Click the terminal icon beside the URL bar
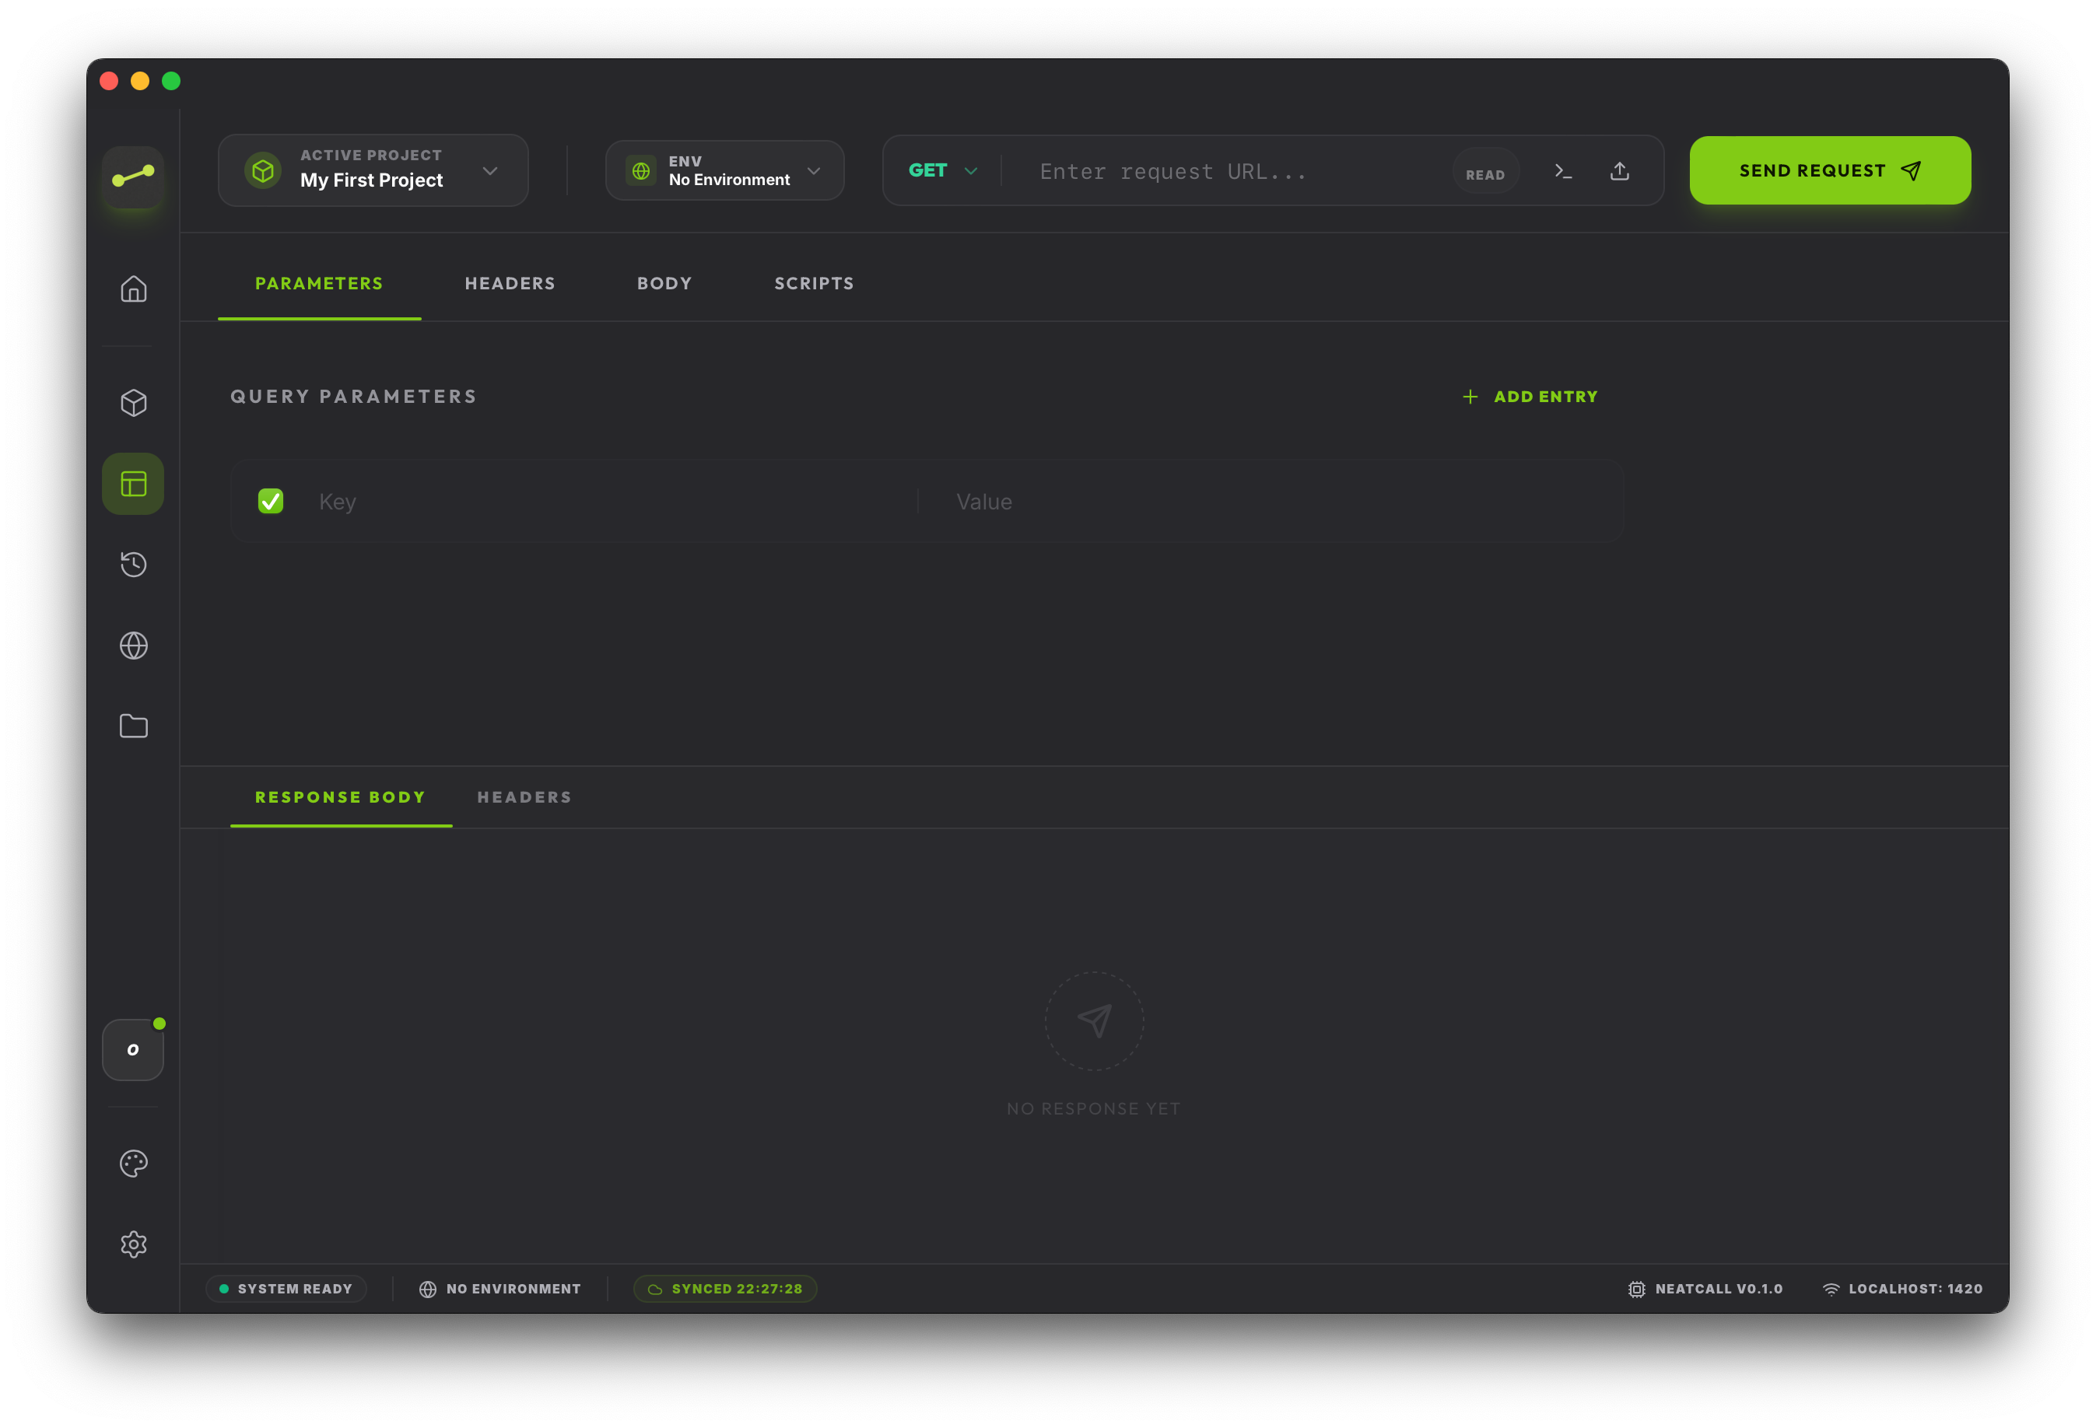Image resolution: width=2096 pixels, height=1428 pixels. tap(1565, 170)
